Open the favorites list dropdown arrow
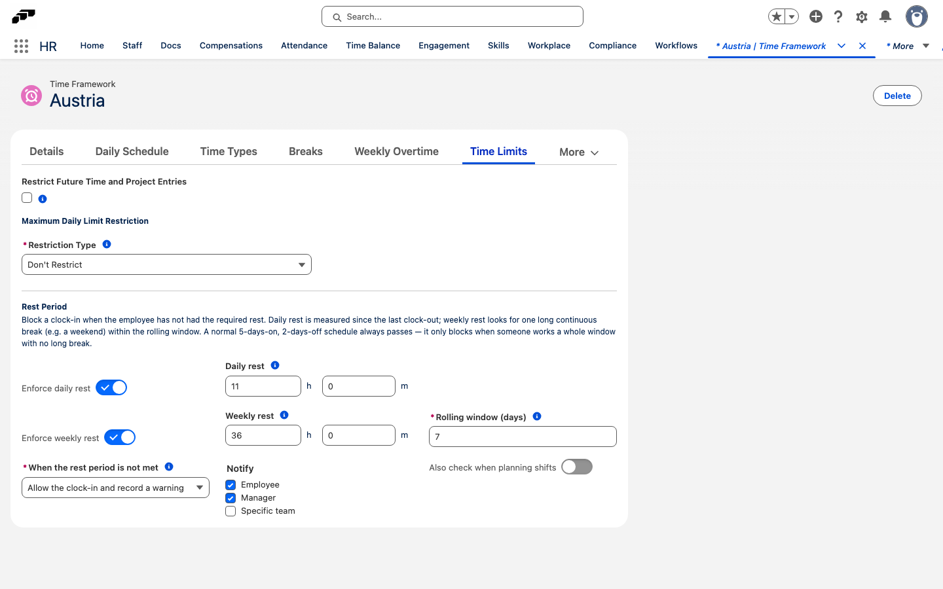The height and width of the screenshot is (589, 943). coord(792,16)
